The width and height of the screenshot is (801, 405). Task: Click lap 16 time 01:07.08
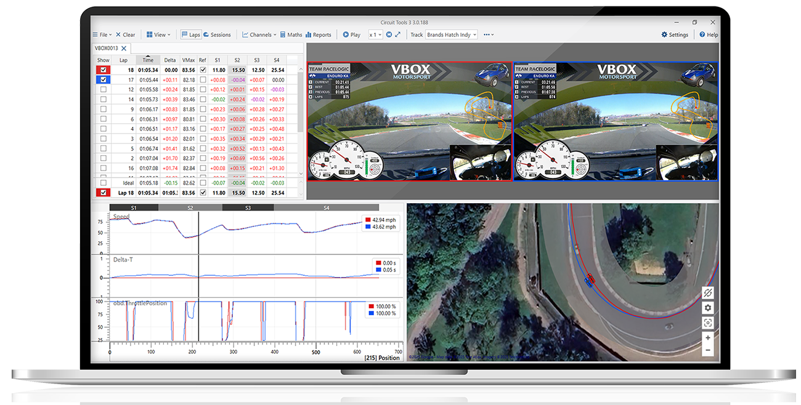(148, 168)
